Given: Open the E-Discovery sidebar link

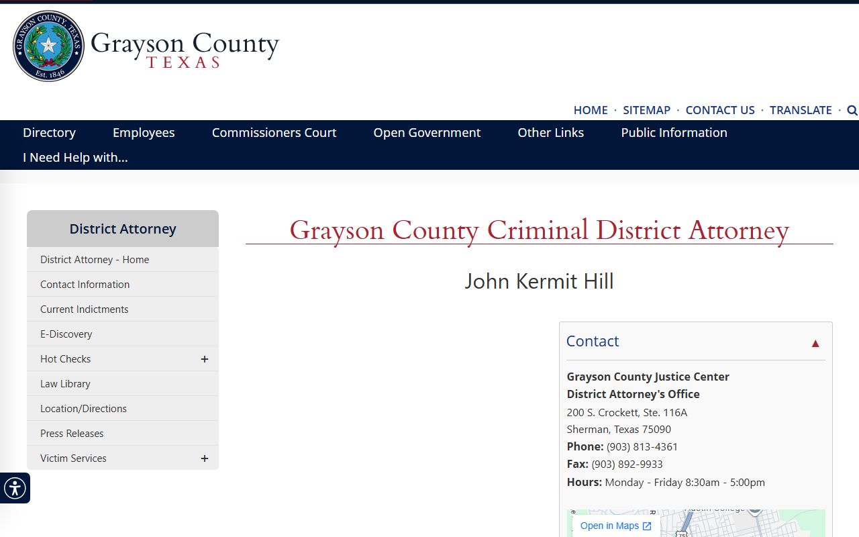Looking at the screenshot, I should click(x=123, y=334).
